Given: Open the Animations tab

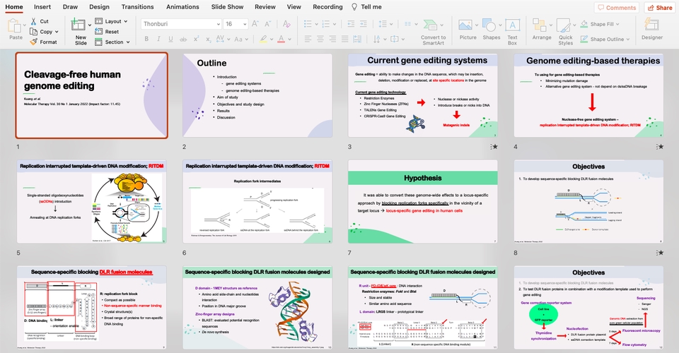Looking at the screenshot, I should click(x=182, y=7).
